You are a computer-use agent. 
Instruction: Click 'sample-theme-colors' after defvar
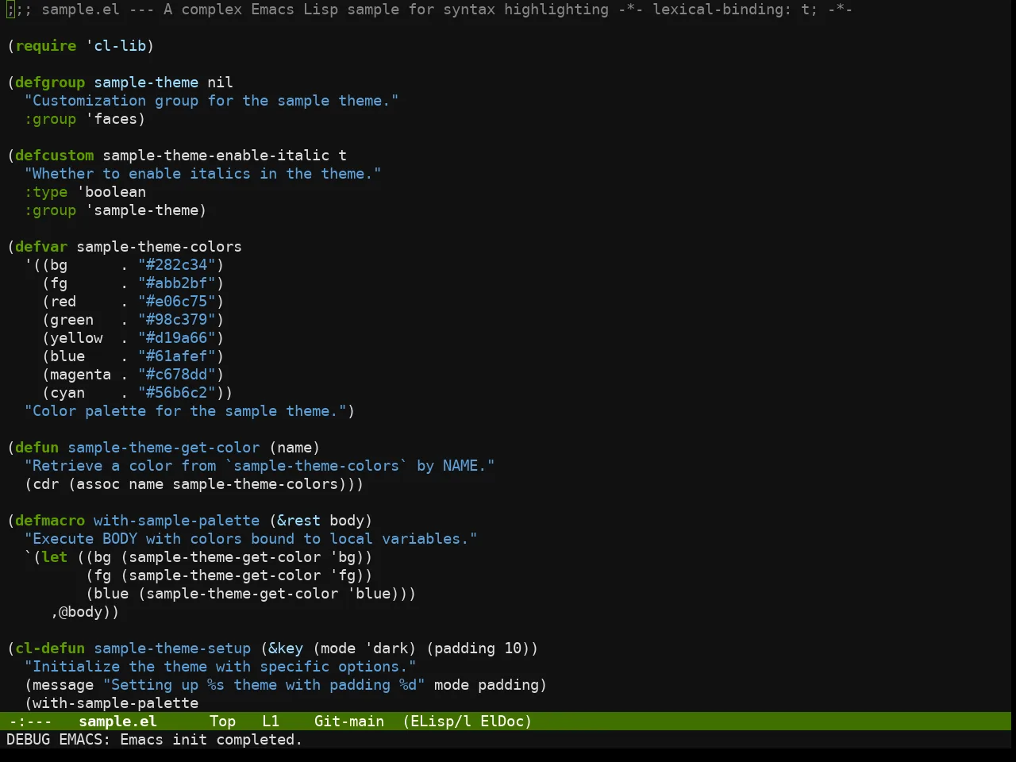tap(160, 247)
